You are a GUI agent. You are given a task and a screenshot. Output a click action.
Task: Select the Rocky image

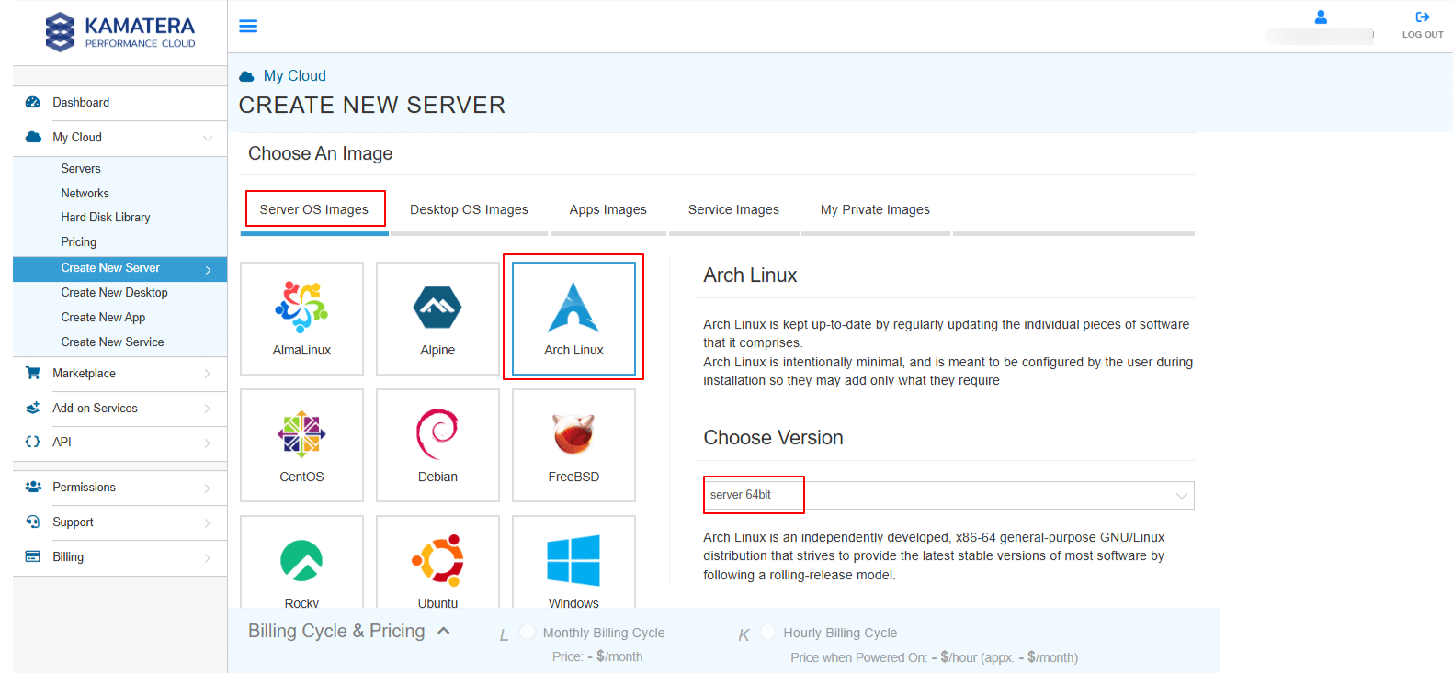pyautogui.click(x=301, y=562)
